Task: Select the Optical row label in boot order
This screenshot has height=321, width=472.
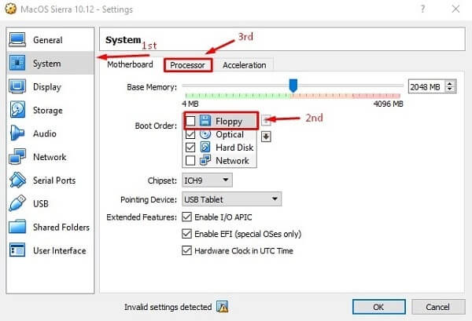Action: pyautogui.click(x=230, y=134)
